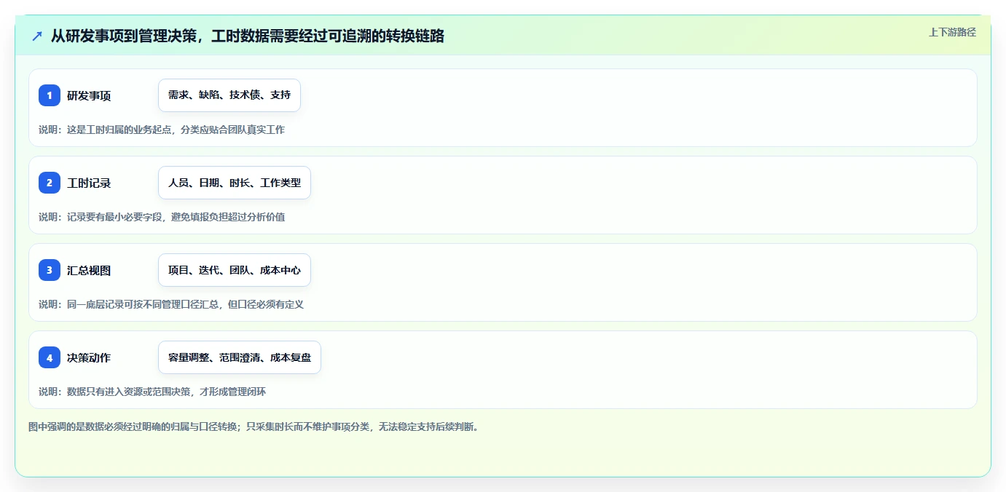Image resolution: width=1006 pixels, height=492 pixels.
Task: Select the 汇总视图 step title
Action: pyautogui.click(x=89, y=271)
